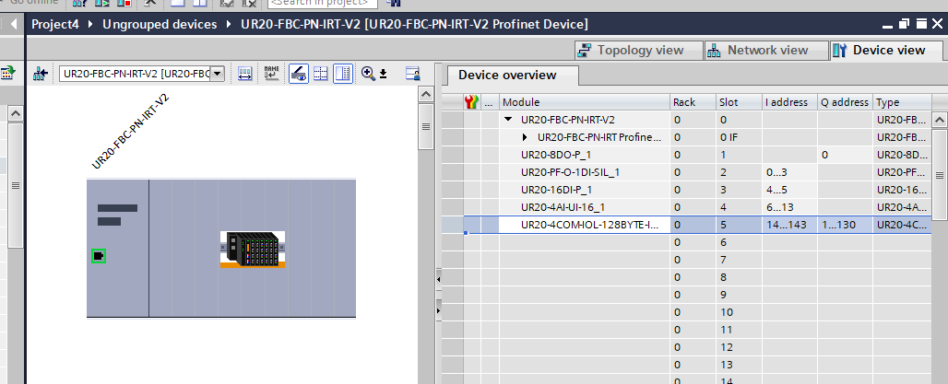This screenshot has height=384, width=948.
Task: Click the lower splitter expand arrow
Action: (x=438, y=309)
